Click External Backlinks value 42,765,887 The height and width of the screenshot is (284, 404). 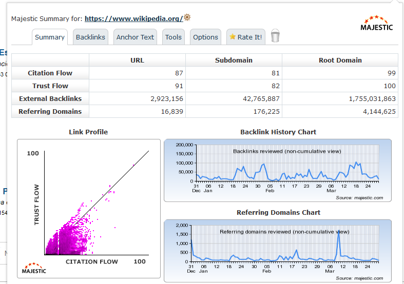(261, 99)
